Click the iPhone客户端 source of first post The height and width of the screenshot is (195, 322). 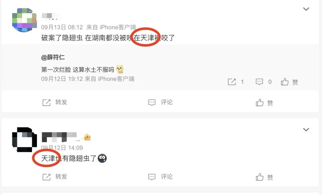click(118, 27)
